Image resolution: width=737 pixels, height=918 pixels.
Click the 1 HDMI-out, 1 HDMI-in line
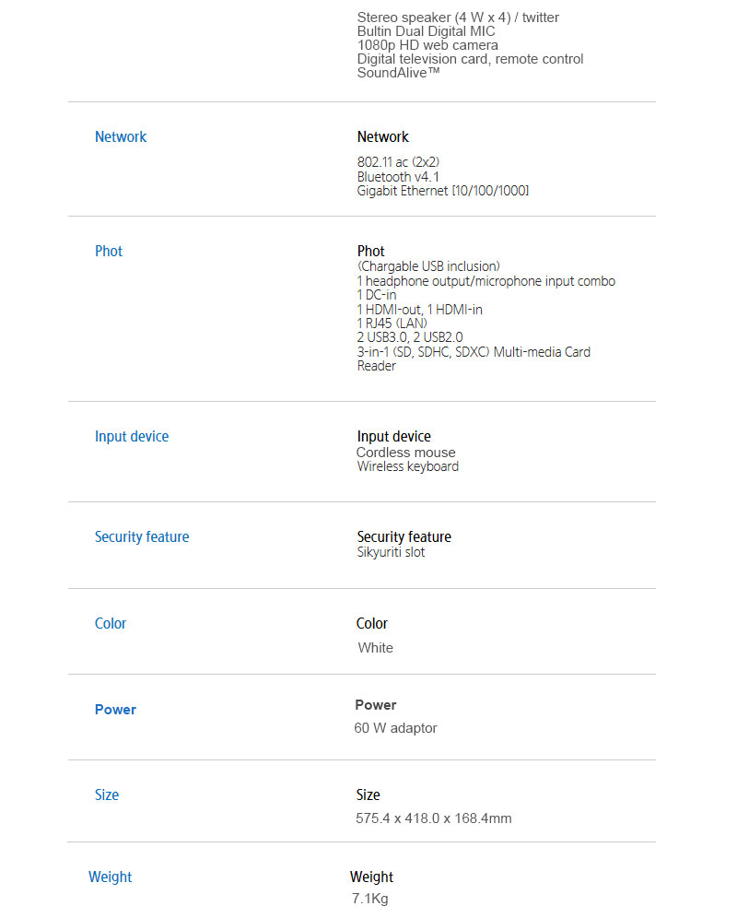coord(420,310)
